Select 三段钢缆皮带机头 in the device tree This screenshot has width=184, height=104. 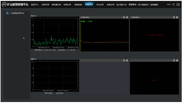click(17, 13)
